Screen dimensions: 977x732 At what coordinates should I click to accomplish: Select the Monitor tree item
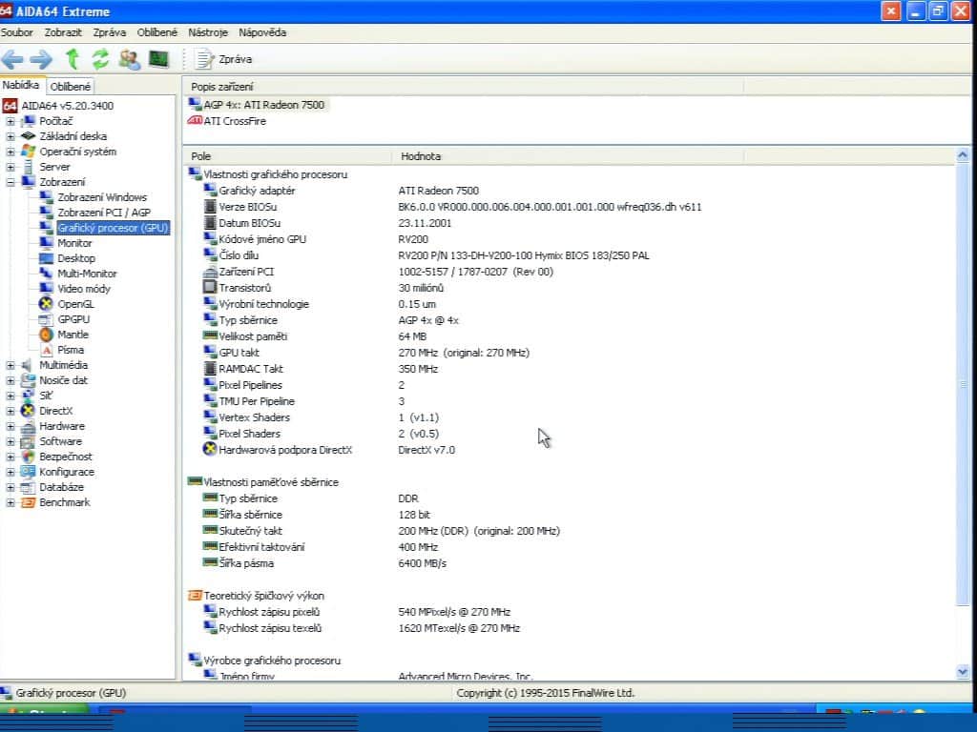pos(74,243)
